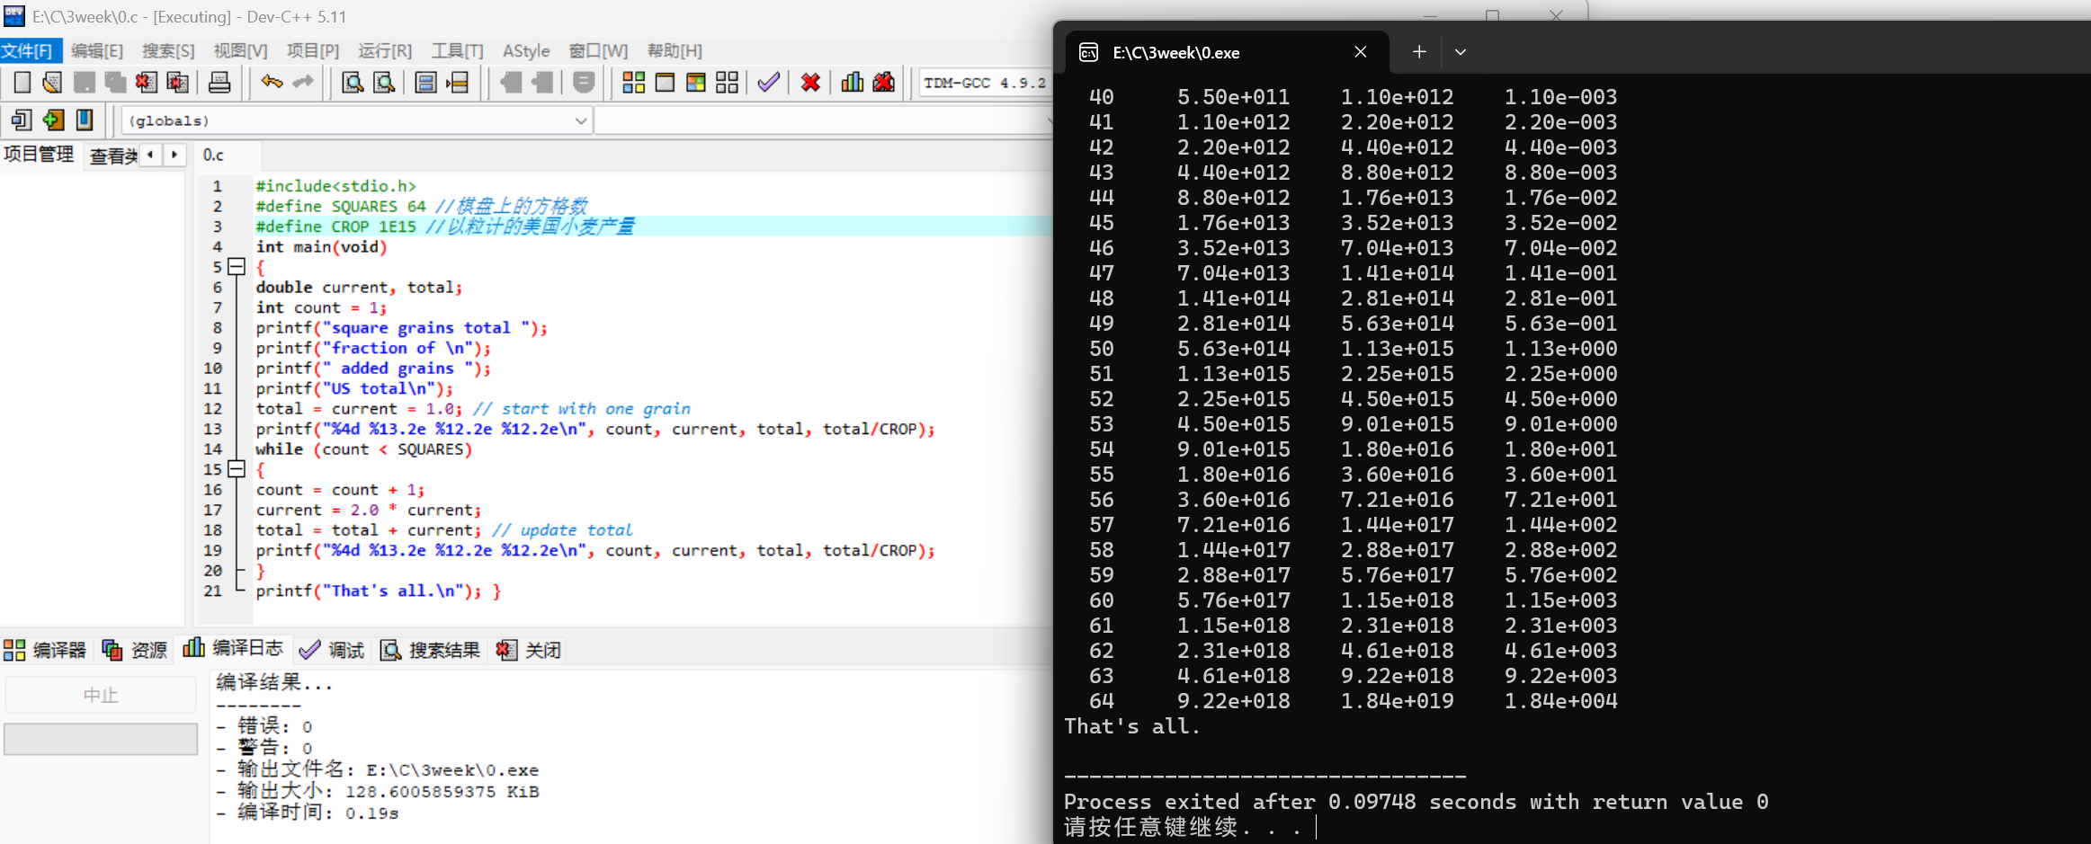Click the Open file toolbar icon

coord(52,83)
